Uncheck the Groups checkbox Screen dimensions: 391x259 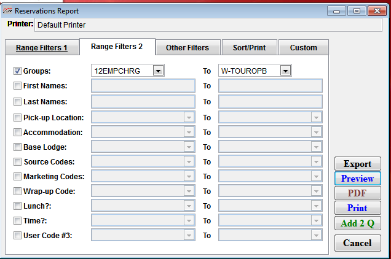pyautogui.click(x=17, y=71)
